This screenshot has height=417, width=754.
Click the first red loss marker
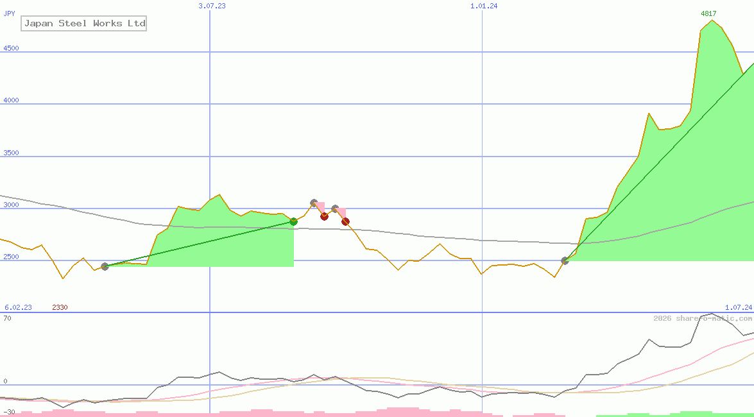point(324,216)
